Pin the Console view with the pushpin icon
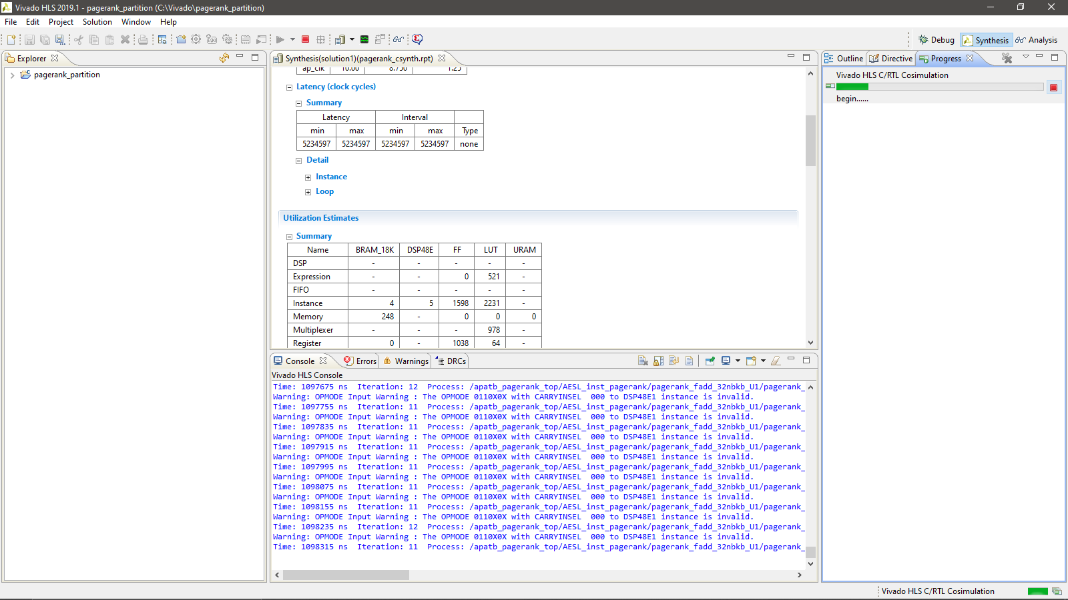The image size is (1068, 600). click(710, 361)
